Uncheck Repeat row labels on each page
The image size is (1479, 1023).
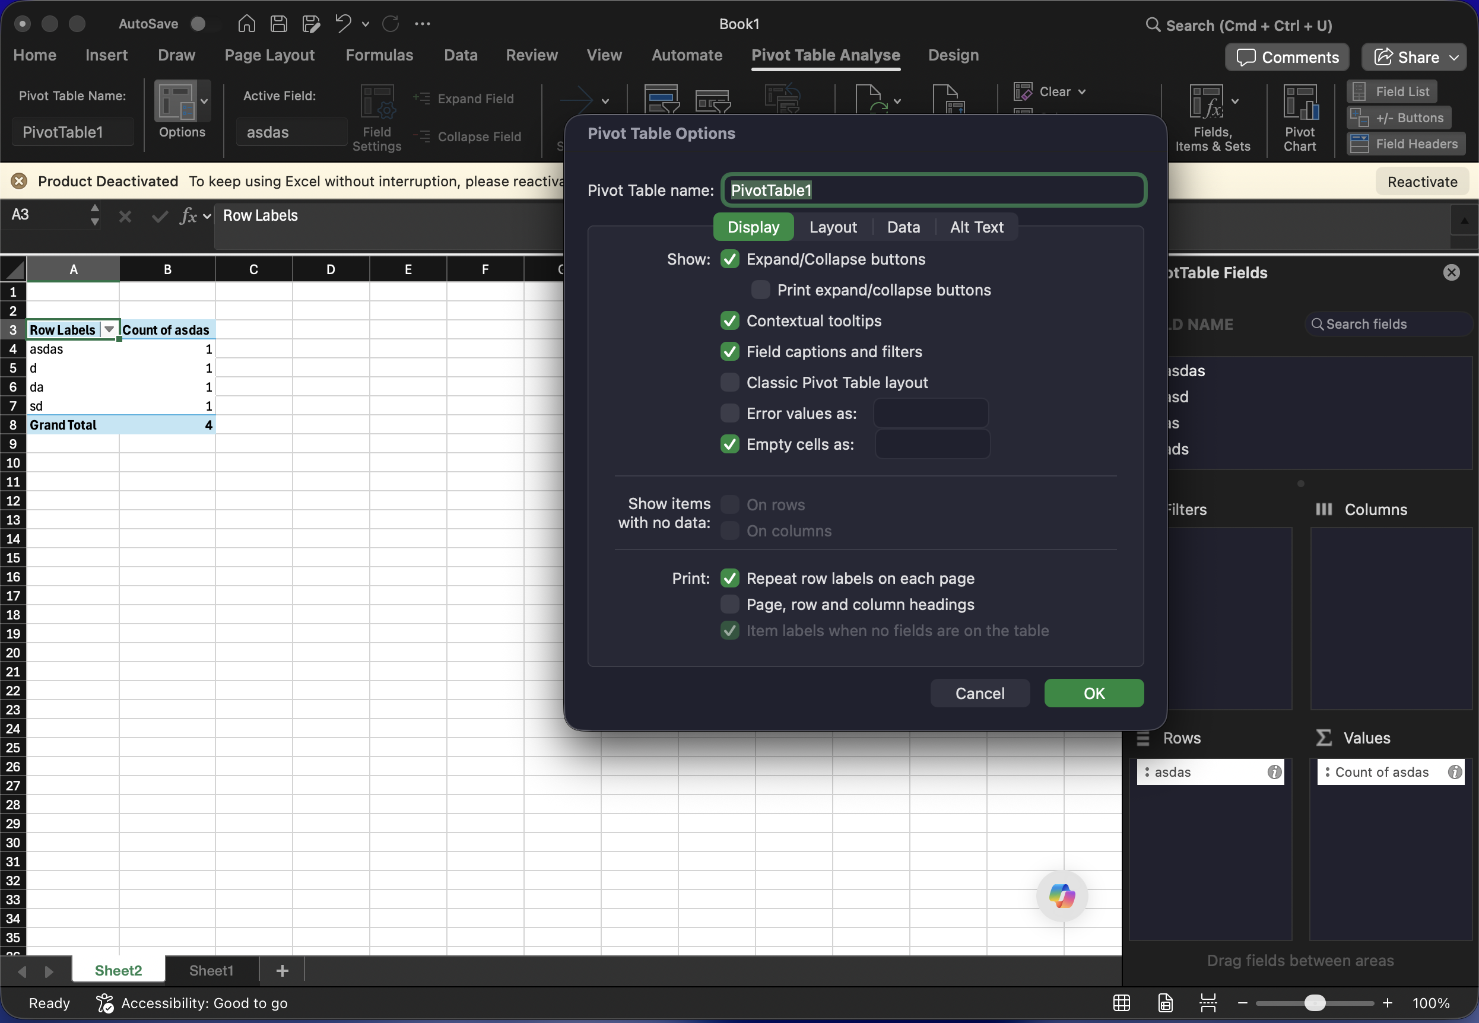point(729,578)
